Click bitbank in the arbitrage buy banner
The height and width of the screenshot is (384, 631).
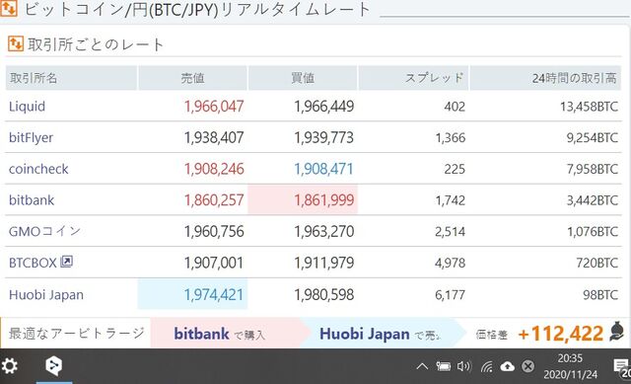click(x=201, y=334)
